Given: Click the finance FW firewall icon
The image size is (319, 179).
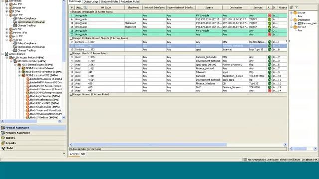Looking at the screenshot, I should pos(11,8).
